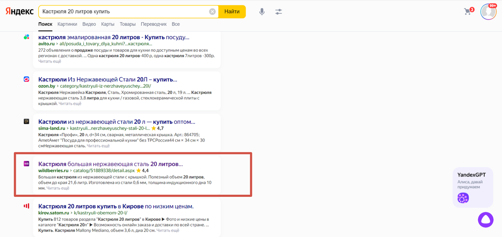The height and width of the screenshot is (237, 502).
Task: Click the Satom favicon
Action: coord(26,206)
